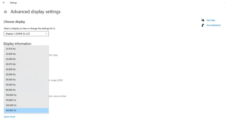Image resolution: width=225 pixels, height=125 pixels.
Task: Pick 29.970 Hz from the list
Action: [26, 64]
